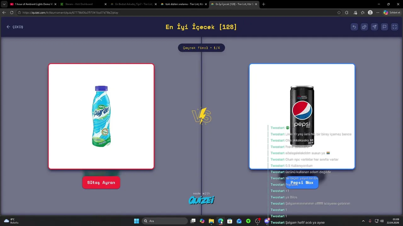Open the circular app with red badge
The height and width of the screenshot is (226, 403).
point(258,221)
